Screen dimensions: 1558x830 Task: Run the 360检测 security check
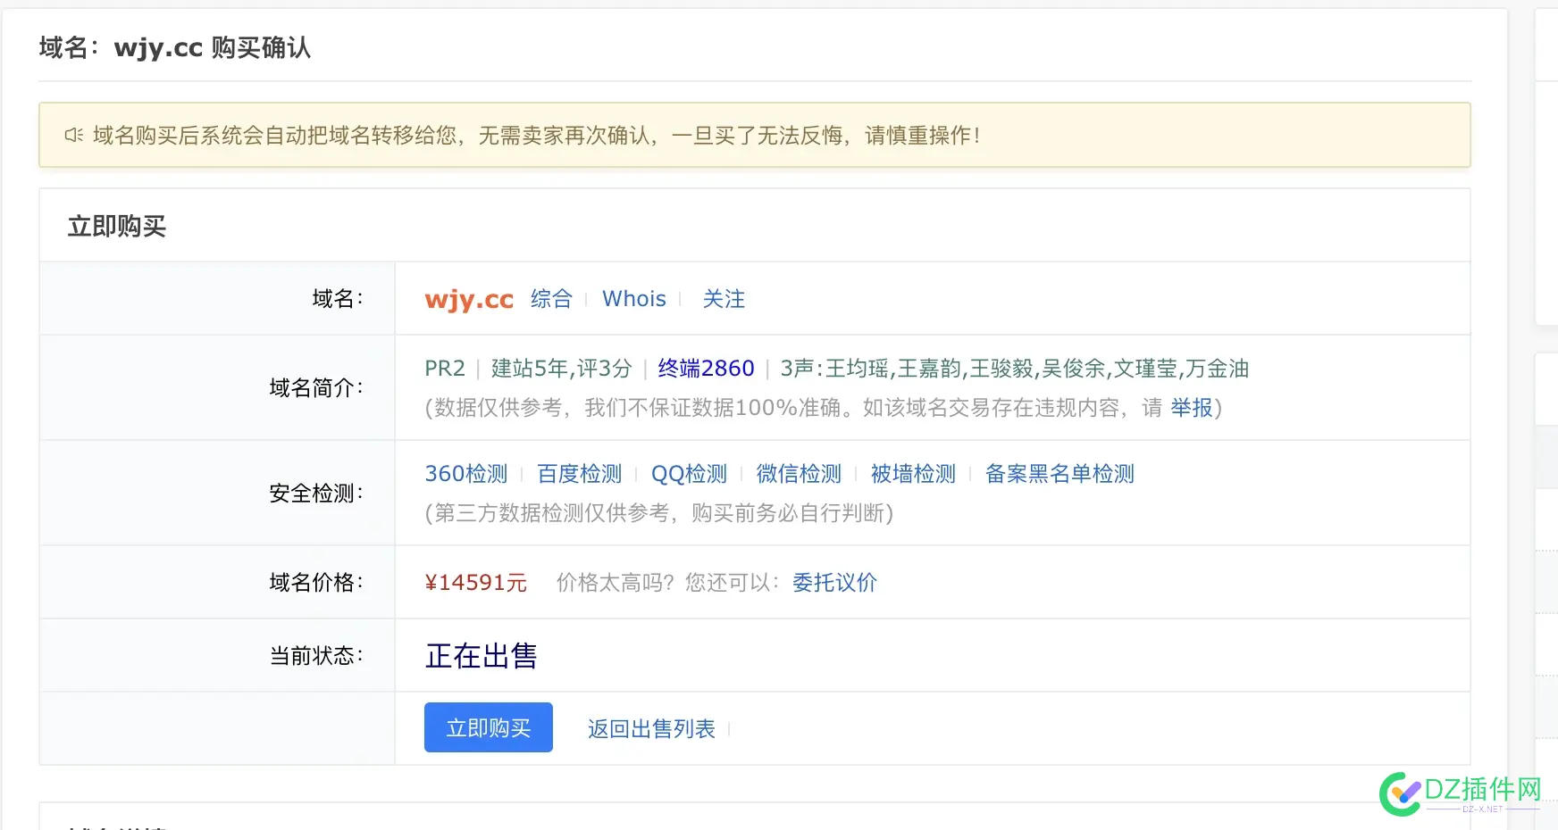[466, 474]
